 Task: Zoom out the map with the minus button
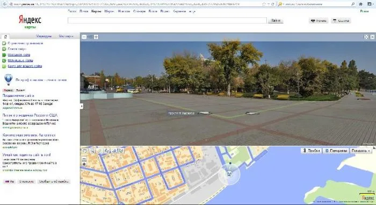point(84,159)
